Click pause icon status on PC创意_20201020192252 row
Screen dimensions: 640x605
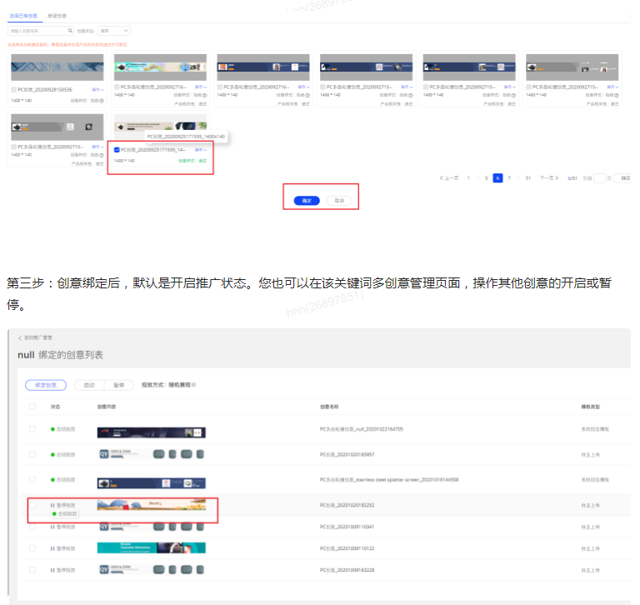coord(52,505)
